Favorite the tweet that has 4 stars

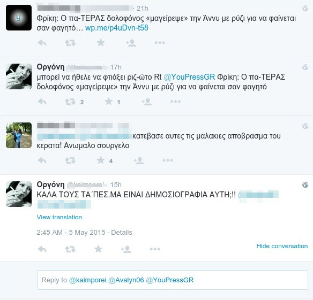click(101, 160)
